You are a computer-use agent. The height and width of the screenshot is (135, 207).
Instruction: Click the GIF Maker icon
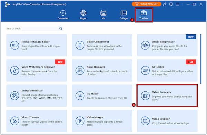[x=145, y=71]
